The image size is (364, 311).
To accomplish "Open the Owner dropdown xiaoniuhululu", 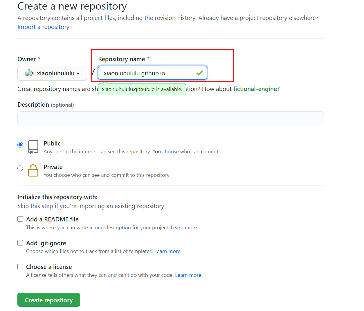I will (52, 73).
